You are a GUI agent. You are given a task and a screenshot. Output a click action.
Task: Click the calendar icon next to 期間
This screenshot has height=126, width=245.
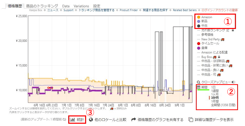198,87
